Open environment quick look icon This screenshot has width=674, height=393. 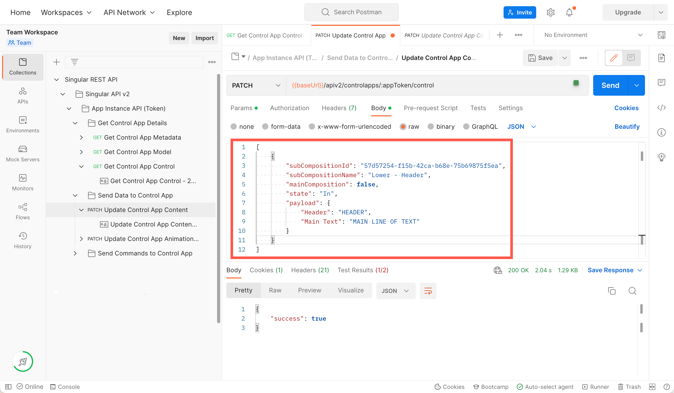661,35
